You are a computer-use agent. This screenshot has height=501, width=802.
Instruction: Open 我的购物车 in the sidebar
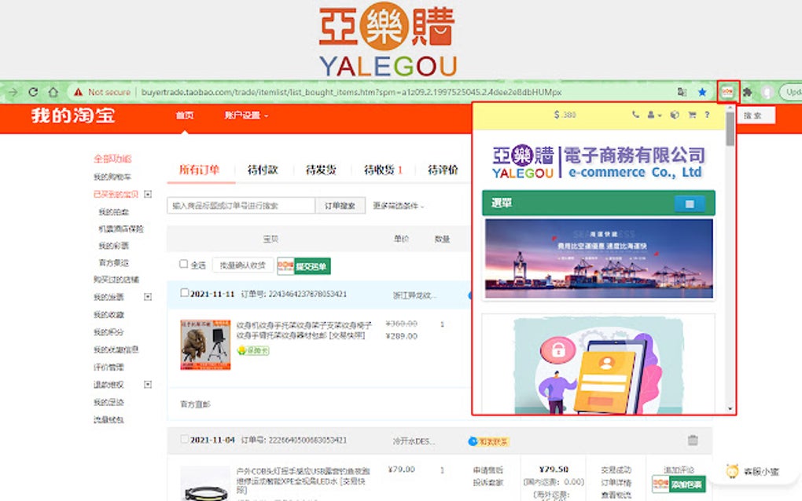click(x=112, y=177)
